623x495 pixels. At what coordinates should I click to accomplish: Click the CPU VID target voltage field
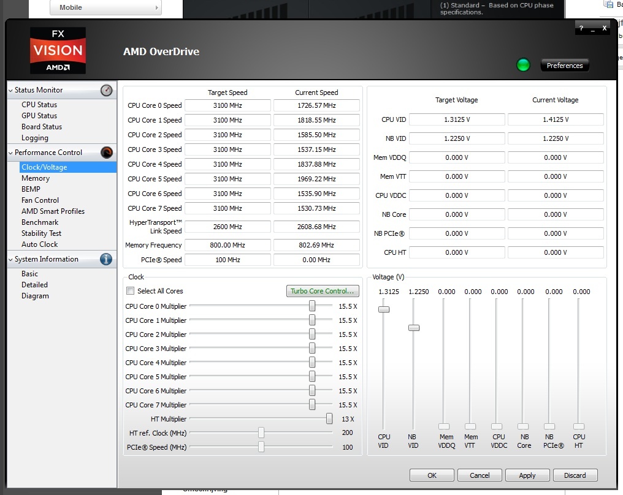tap(456, 119)
